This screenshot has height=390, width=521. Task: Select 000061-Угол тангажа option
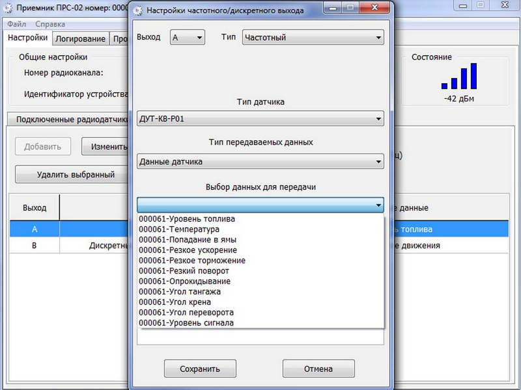click(260, 291)
